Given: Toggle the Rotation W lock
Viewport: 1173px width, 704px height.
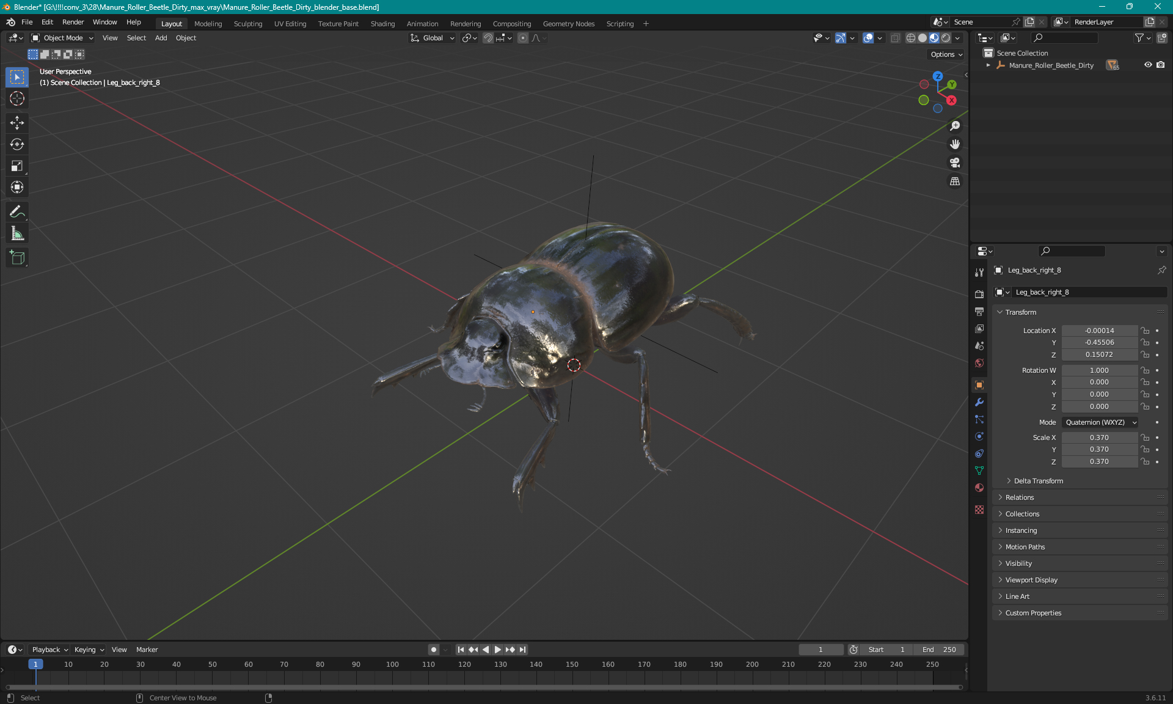Looking at the screenshot, I should point(1146,370).
